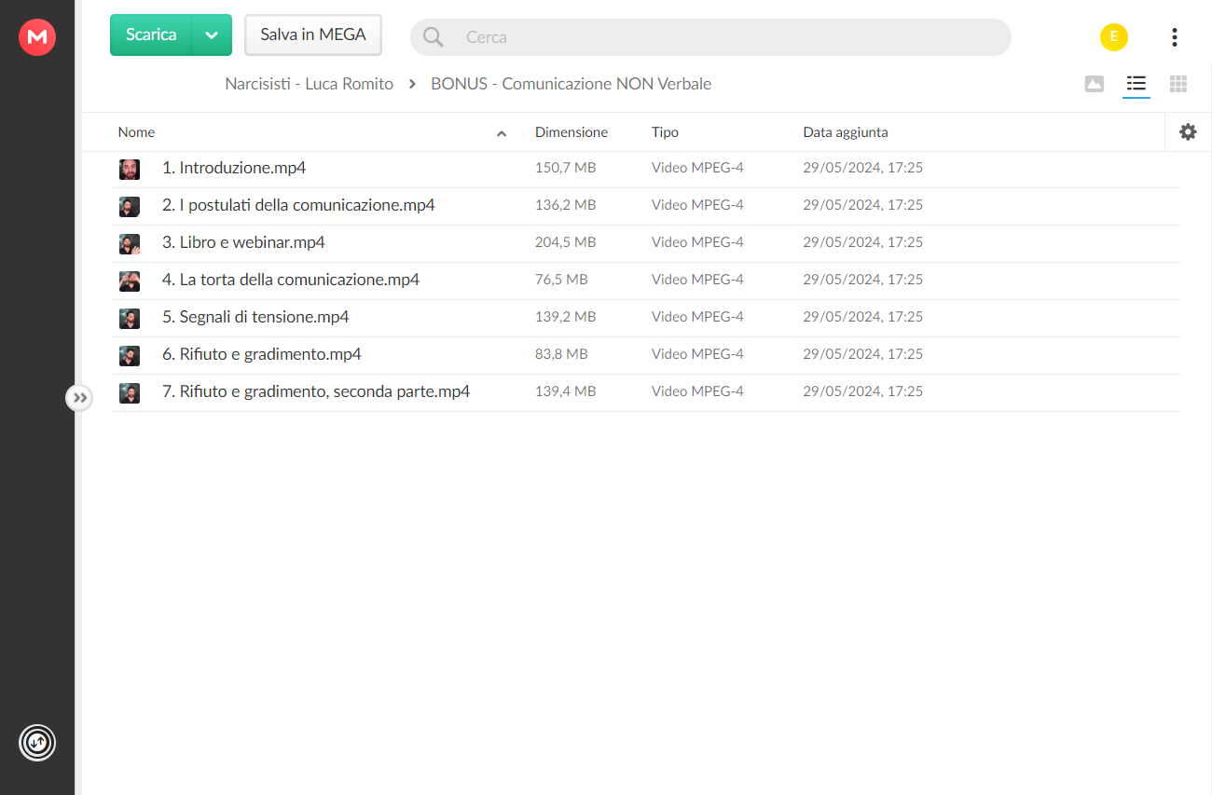1212x795 pixels.
Task: Click the Scarica download button
Action: tap(151, 35)
